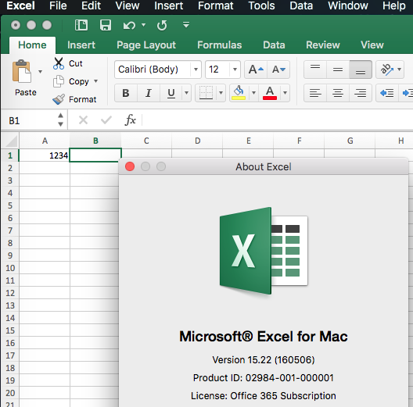Image resolution: width=413 pixels, height=407 pixels.
Task: Increase font size with A up icon
Action: (x=256, y=70)
